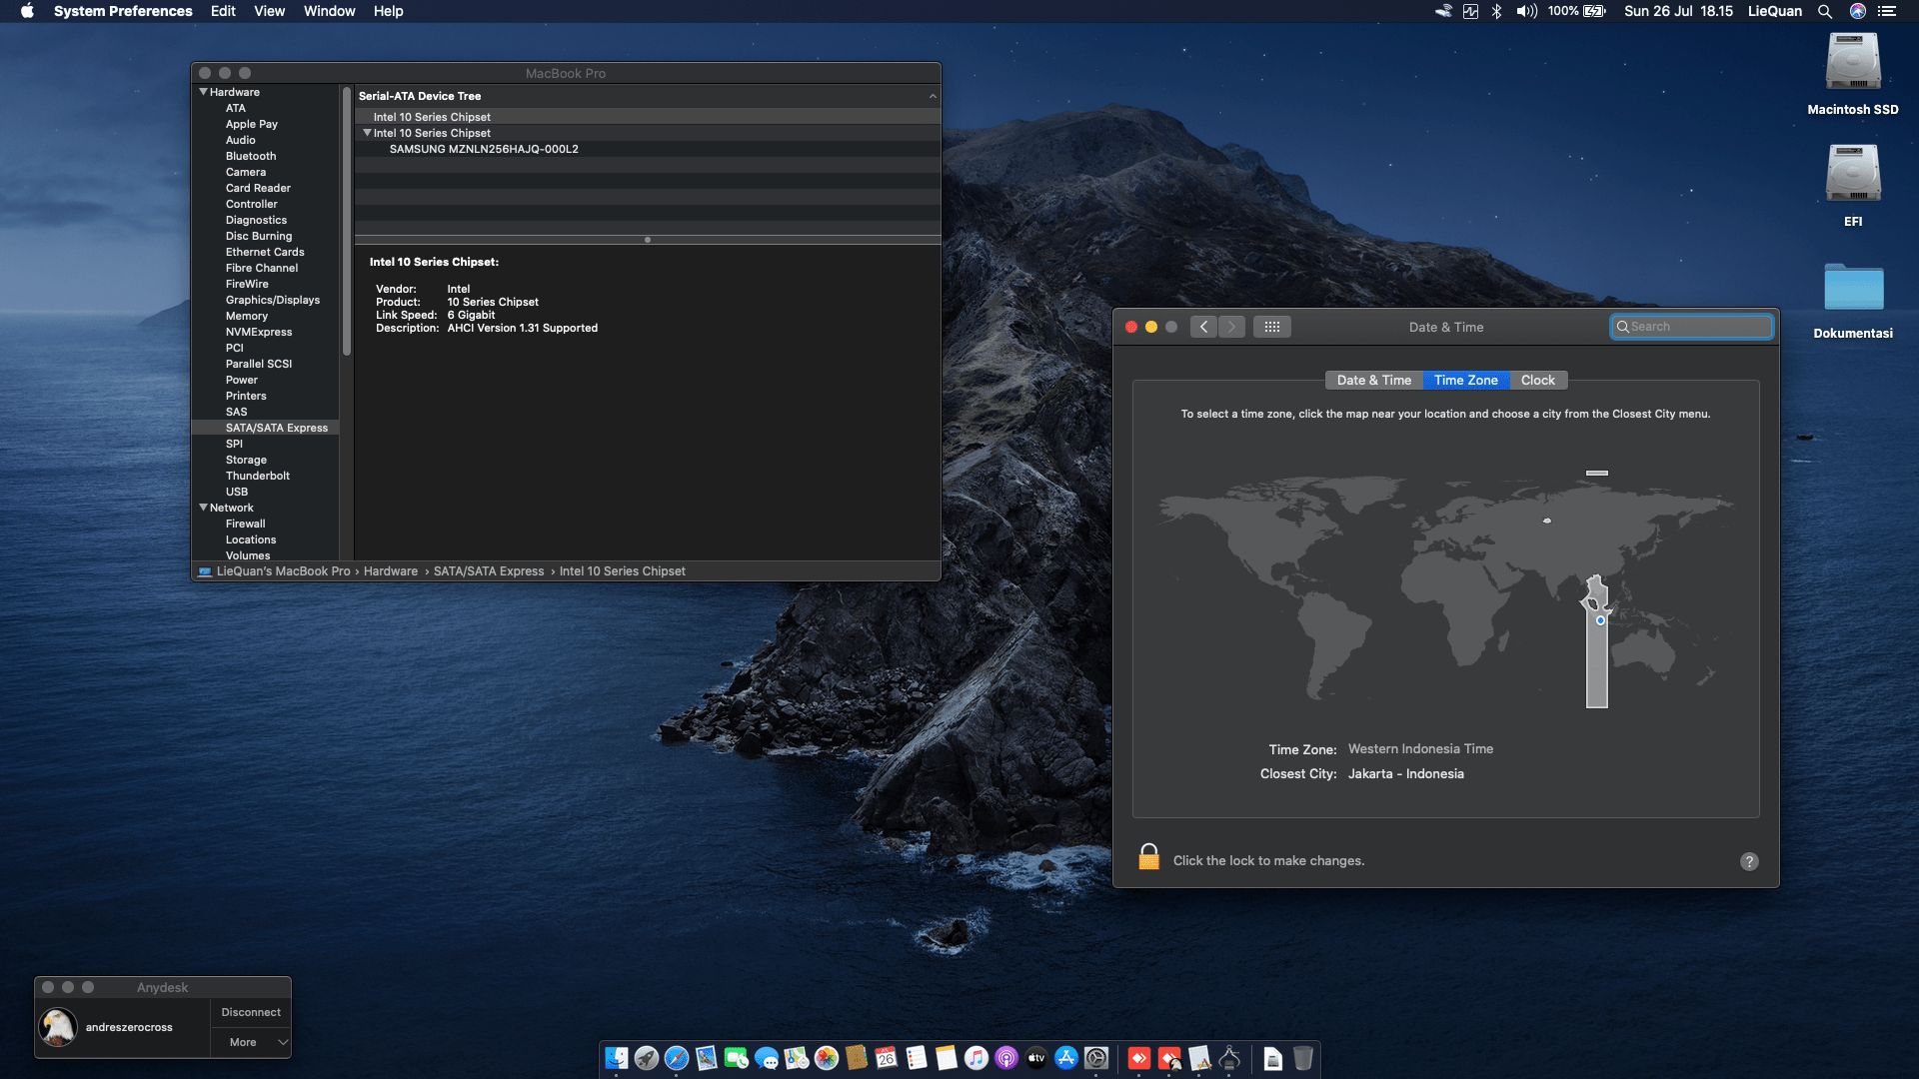Open App Store from the dock
1919x1079 pixels.
[1066, 1058]
